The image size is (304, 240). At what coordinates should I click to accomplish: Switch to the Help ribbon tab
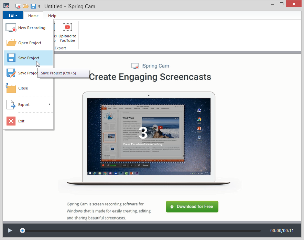52,16
